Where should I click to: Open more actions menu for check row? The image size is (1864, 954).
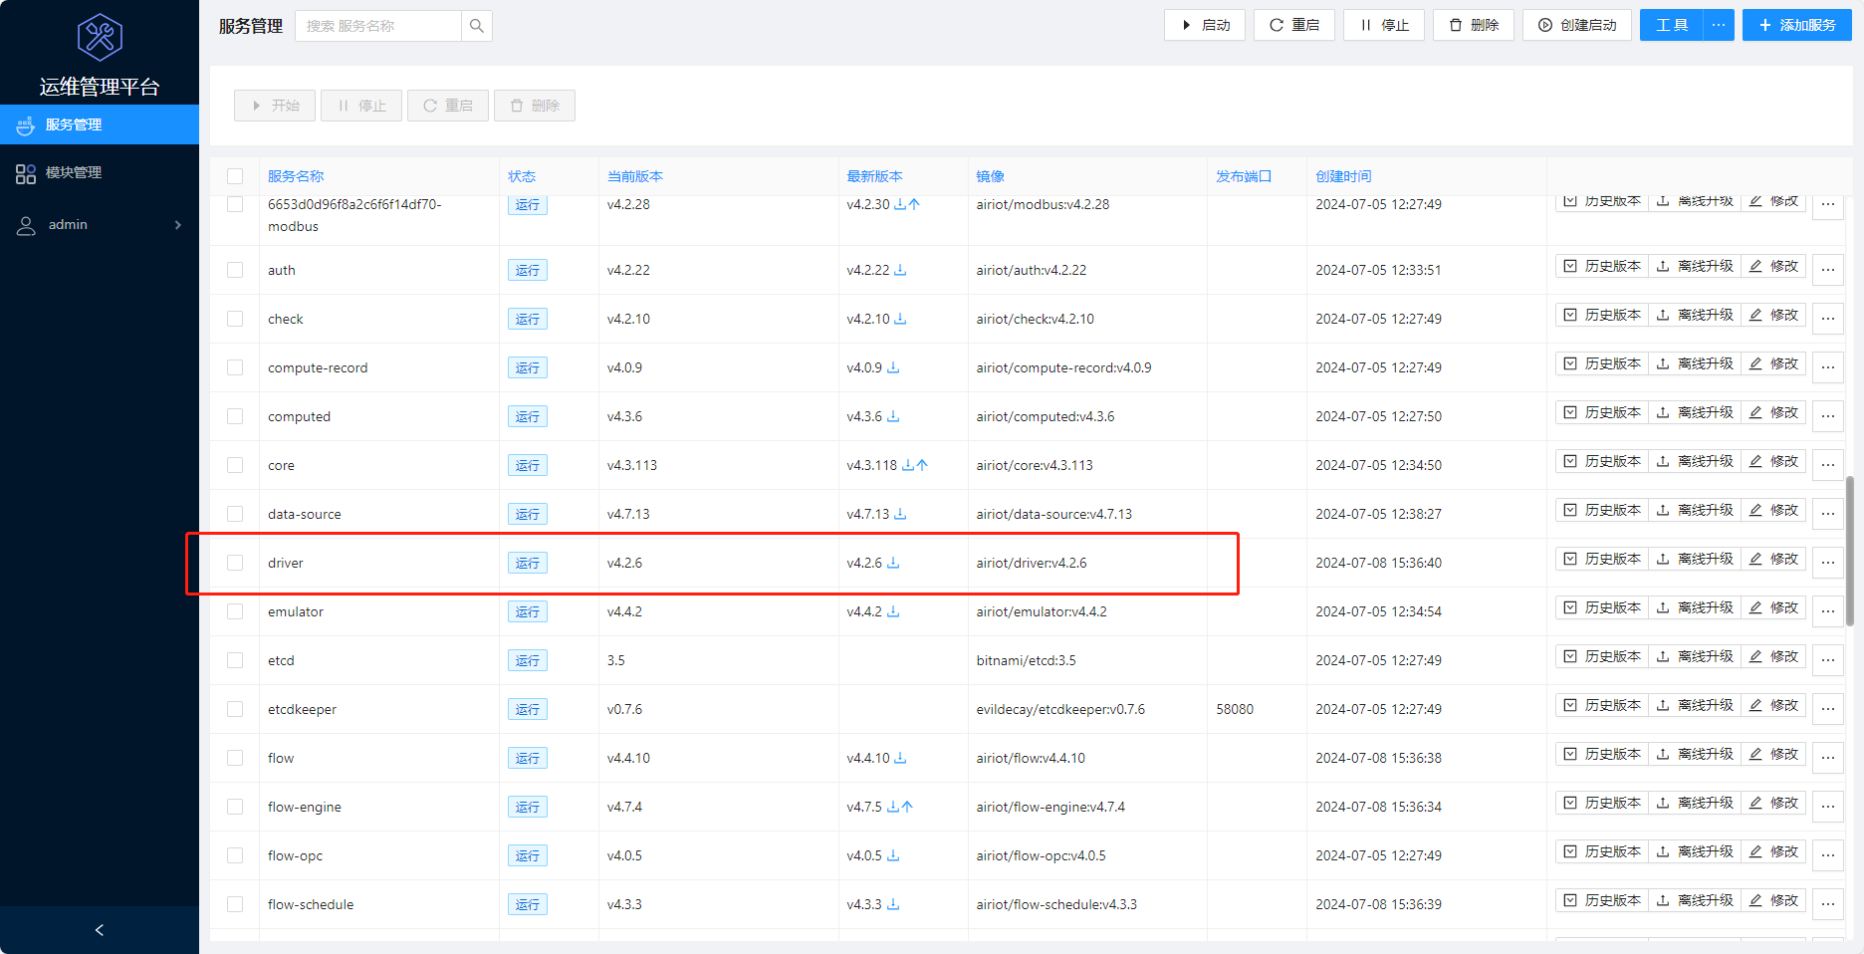tap(1828, 319)
